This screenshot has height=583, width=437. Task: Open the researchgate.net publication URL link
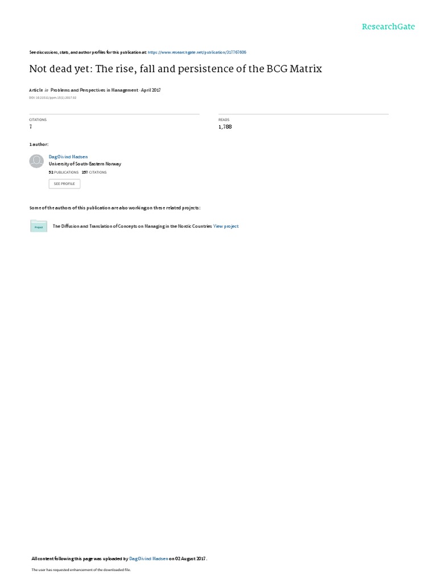point(197,52)
